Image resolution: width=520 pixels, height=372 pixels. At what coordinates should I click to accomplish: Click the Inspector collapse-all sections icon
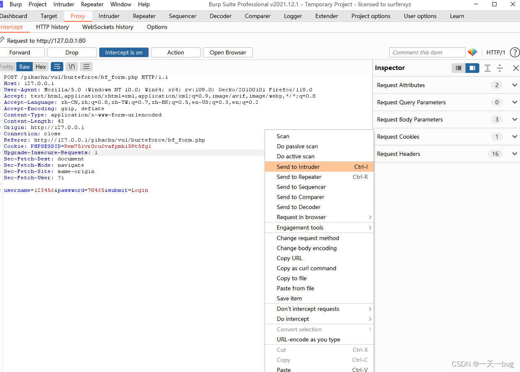(x=499, y=68)
